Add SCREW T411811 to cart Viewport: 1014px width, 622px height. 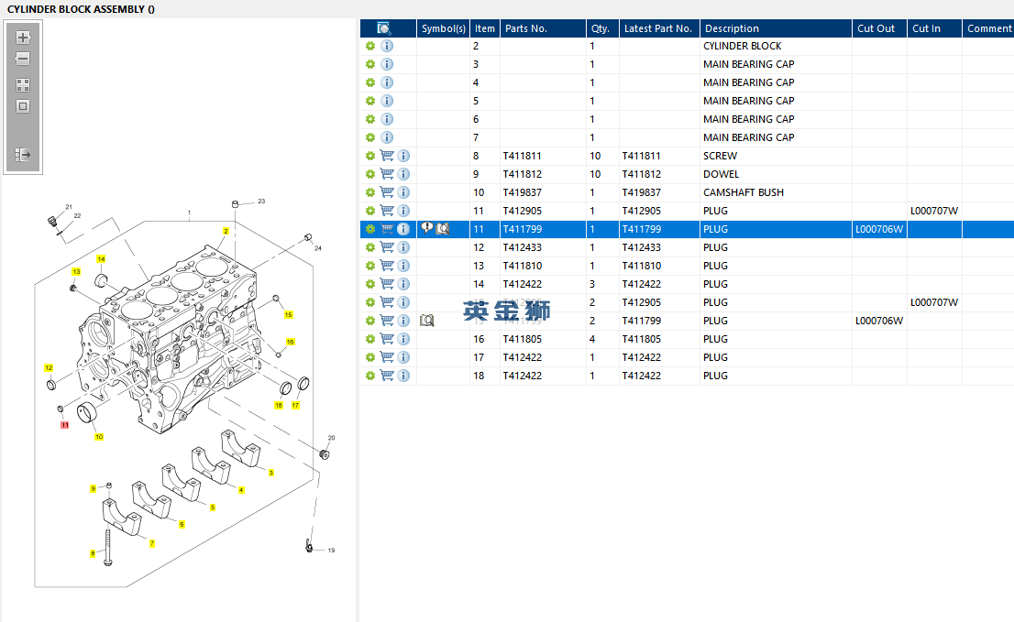coord(387,156)
